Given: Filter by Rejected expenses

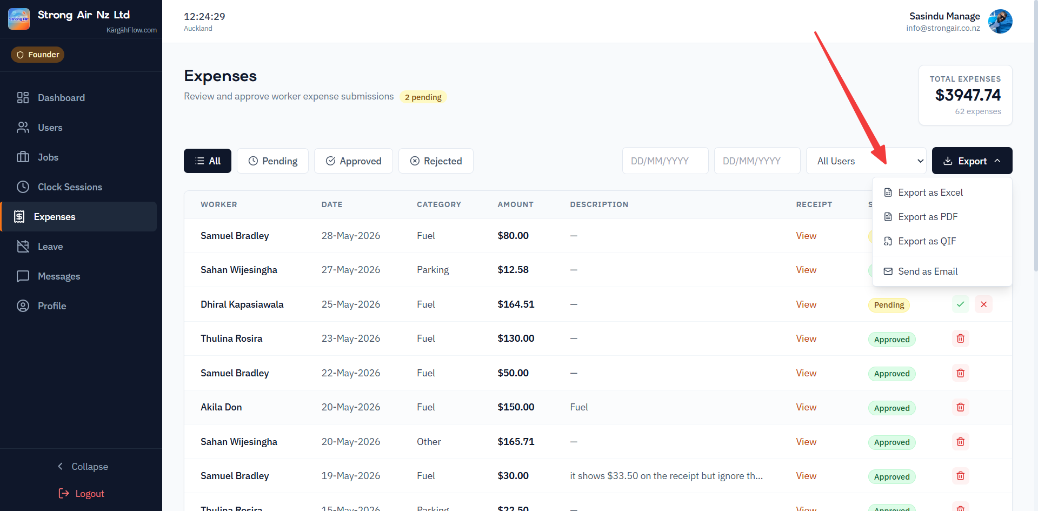Looking at the screenshot, I should (x=436, y=161).
